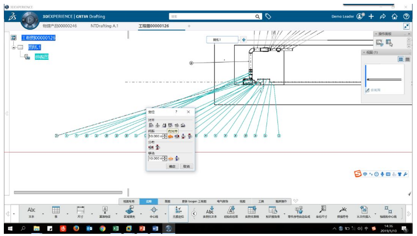
Task: Open the 物理产品00000246 document tab
Action: pos(59,26)
